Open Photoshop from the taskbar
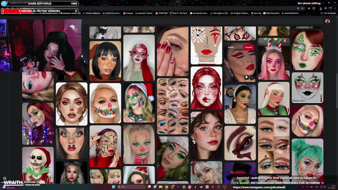 click(178, 187)
